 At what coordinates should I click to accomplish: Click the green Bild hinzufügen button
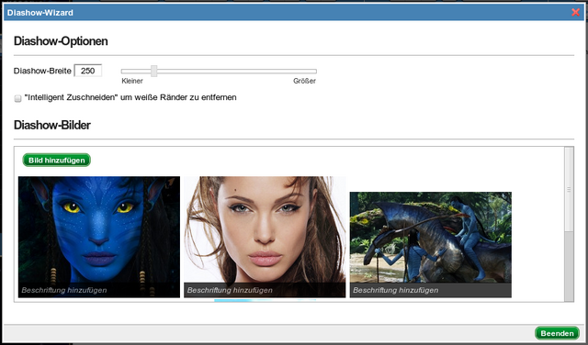[57, 160]
